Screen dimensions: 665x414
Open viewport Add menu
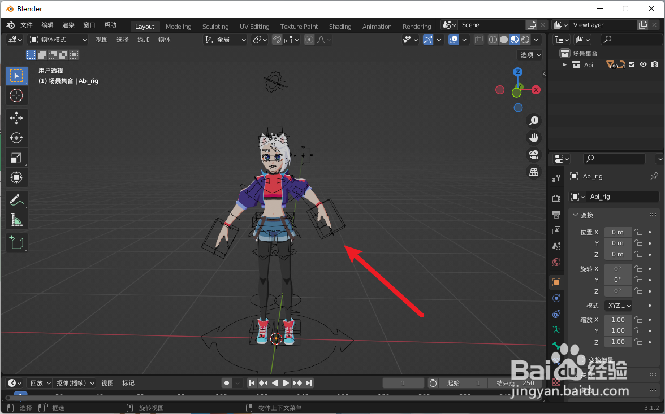click(x=144, y=40)
